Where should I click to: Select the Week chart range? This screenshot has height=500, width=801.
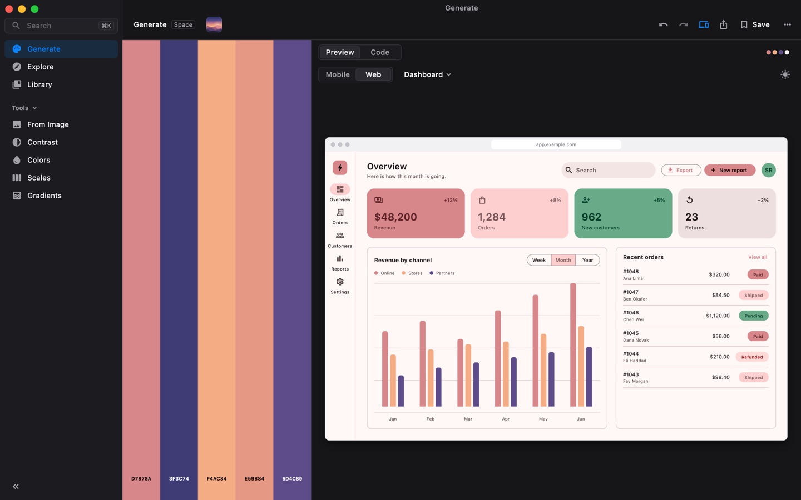pos(539,260)
